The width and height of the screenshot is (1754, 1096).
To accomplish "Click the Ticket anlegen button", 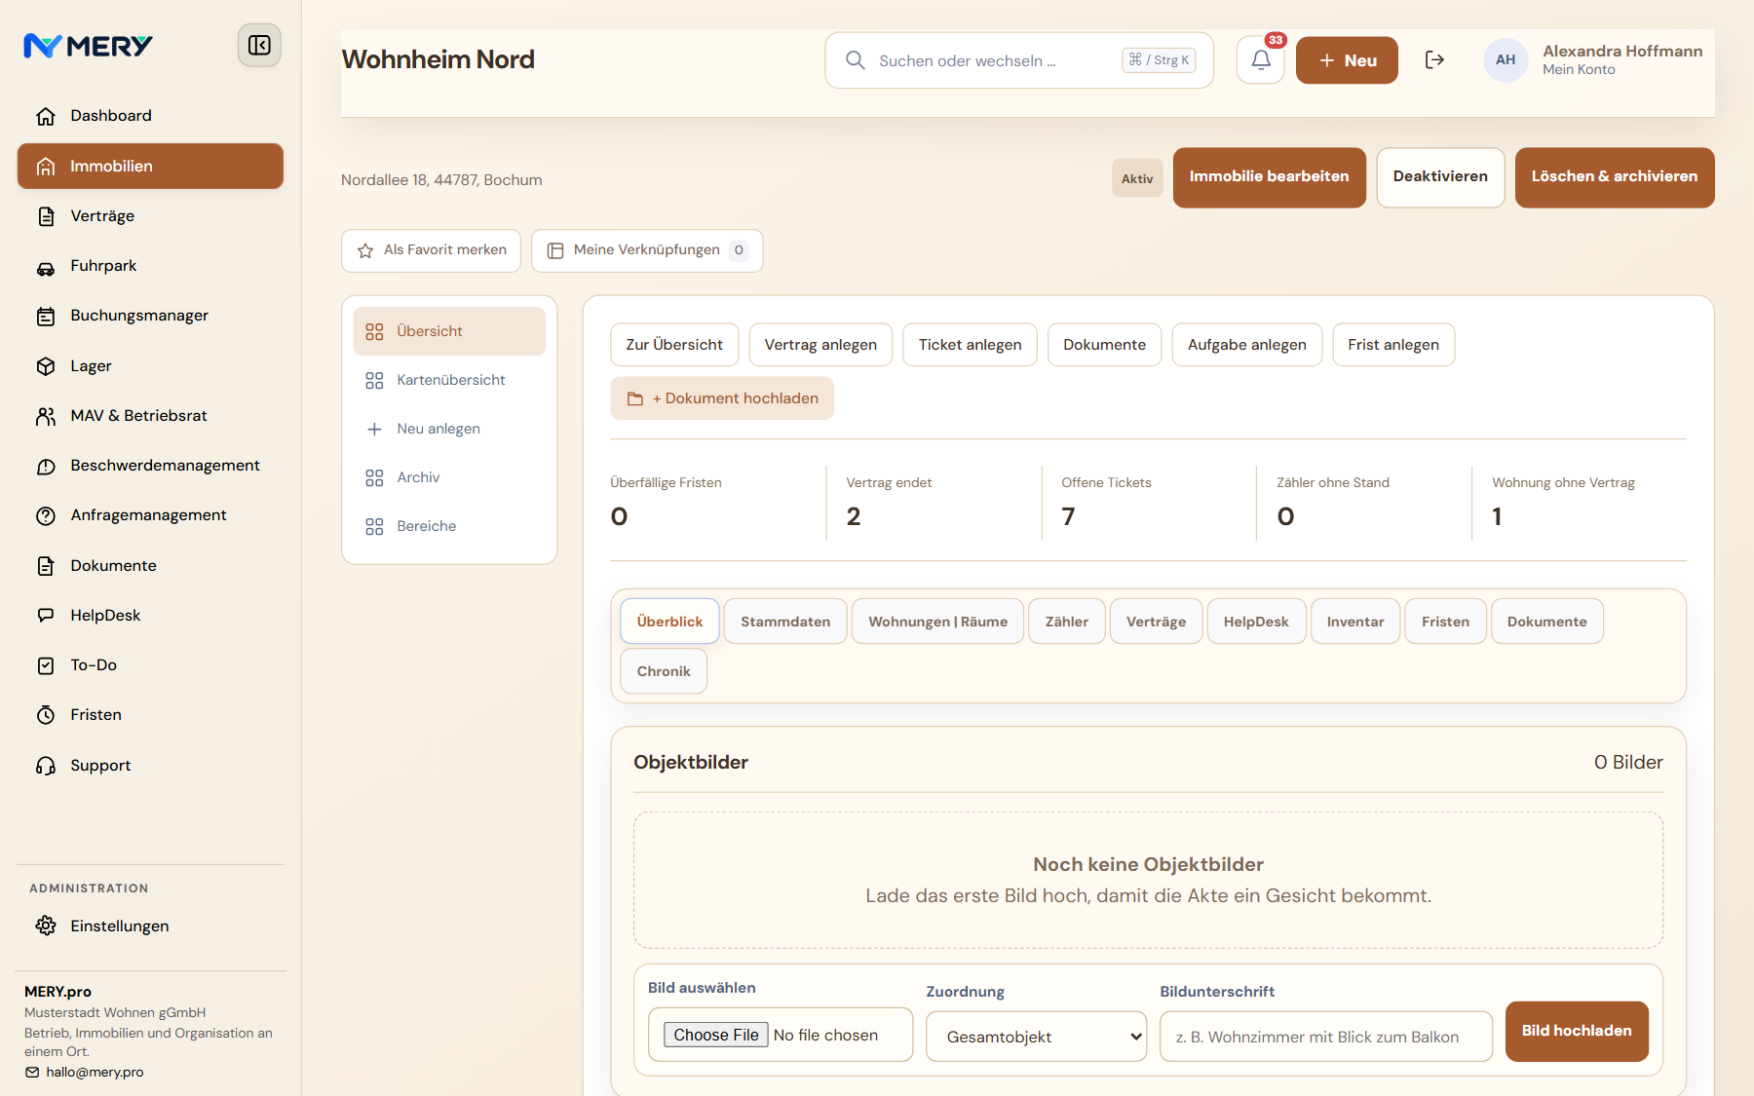I will tap(970, 345).
